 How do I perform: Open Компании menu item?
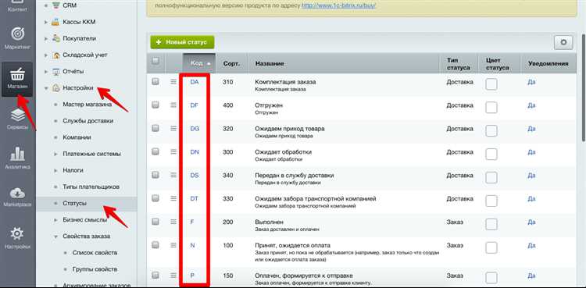77,137
